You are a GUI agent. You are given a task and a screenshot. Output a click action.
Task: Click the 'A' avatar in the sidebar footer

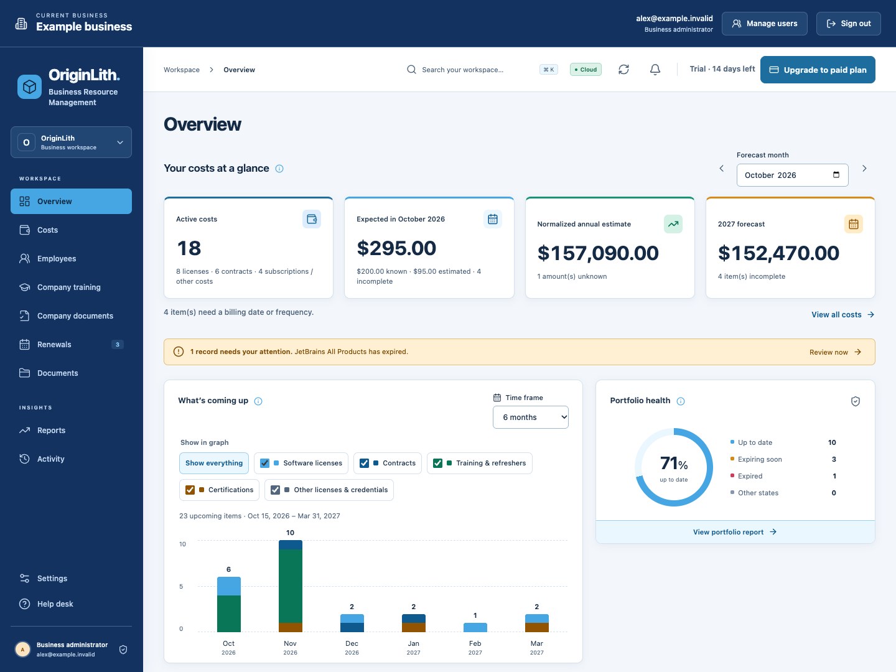[22, 650]
